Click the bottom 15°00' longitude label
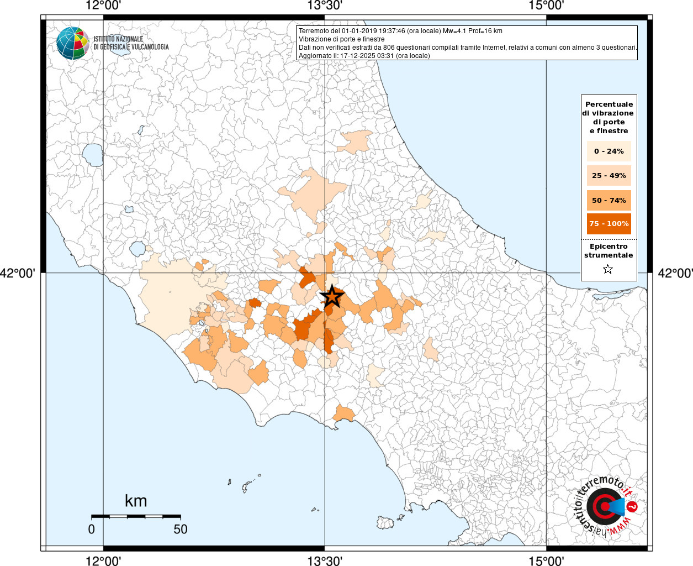 coord(546,561)
